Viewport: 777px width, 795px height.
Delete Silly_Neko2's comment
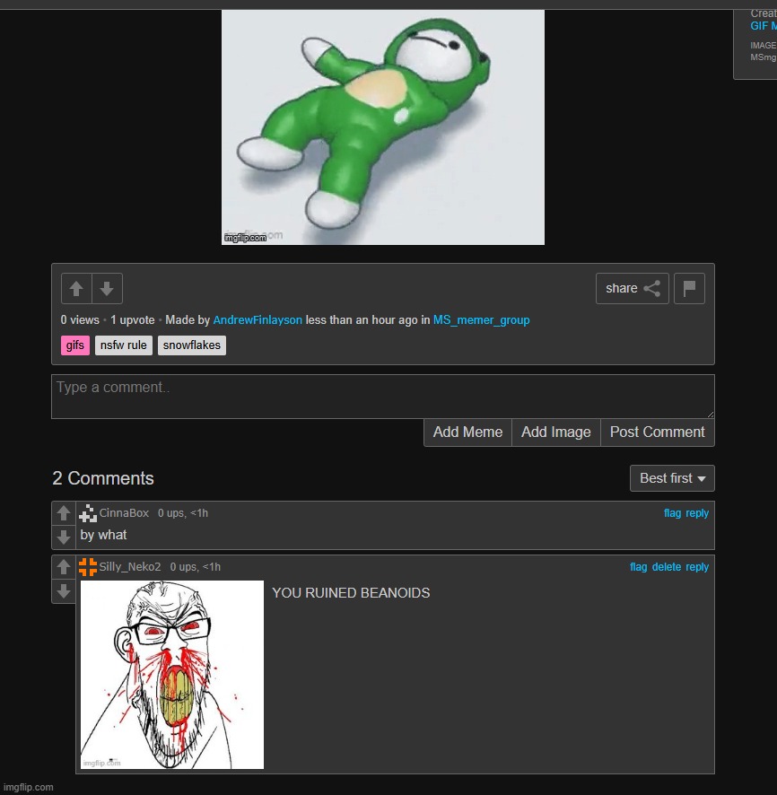point(666,567)
